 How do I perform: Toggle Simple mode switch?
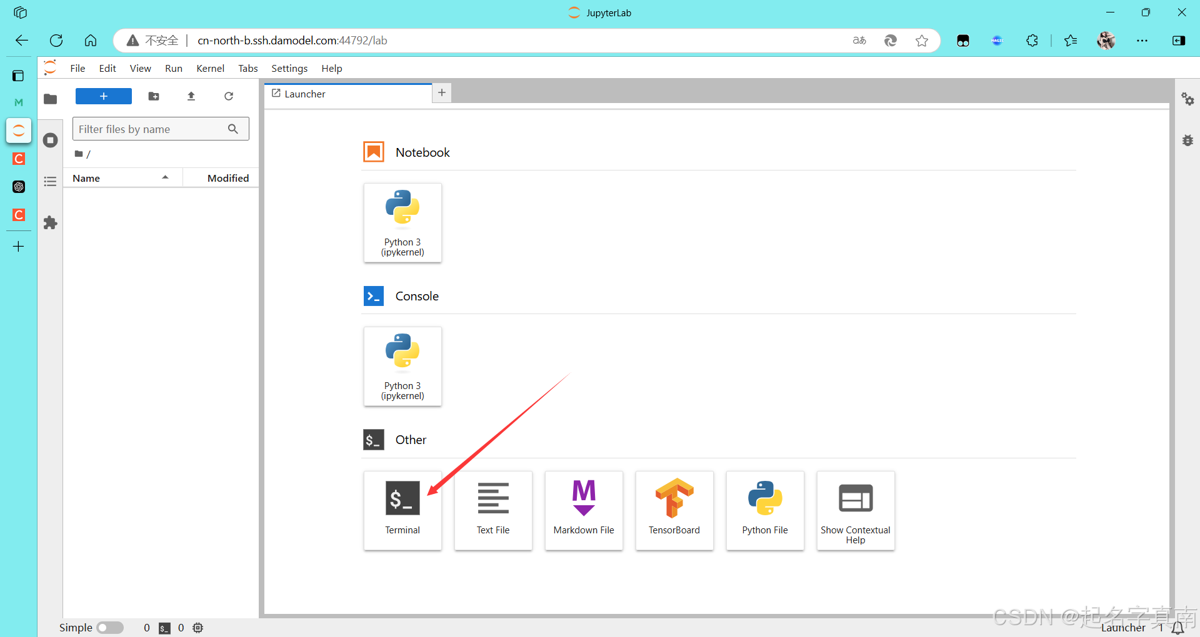tap(110, 628)
